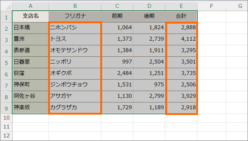The image size is (248, 141).
Task: Select the 後期 value 975
Action: click(x=149, y=85)
